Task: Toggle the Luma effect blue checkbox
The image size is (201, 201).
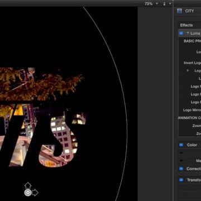Action: 181,33
